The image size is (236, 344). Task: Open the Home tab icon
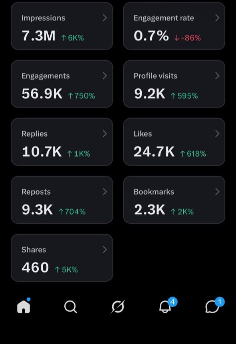pos(24,306)
